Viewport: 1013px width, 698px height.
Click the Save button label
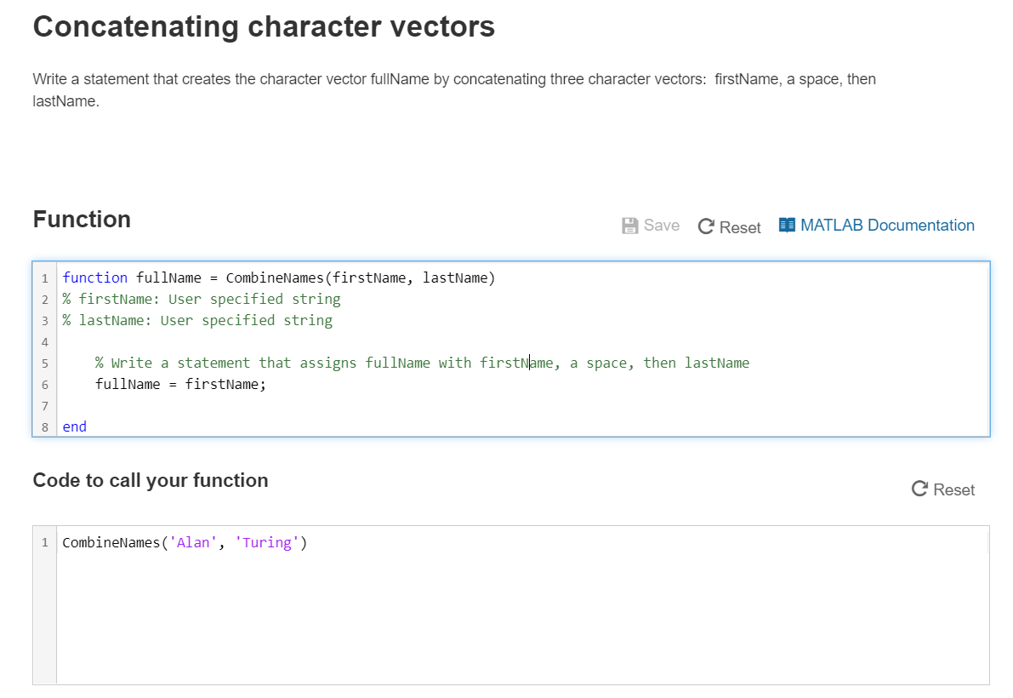662,226
